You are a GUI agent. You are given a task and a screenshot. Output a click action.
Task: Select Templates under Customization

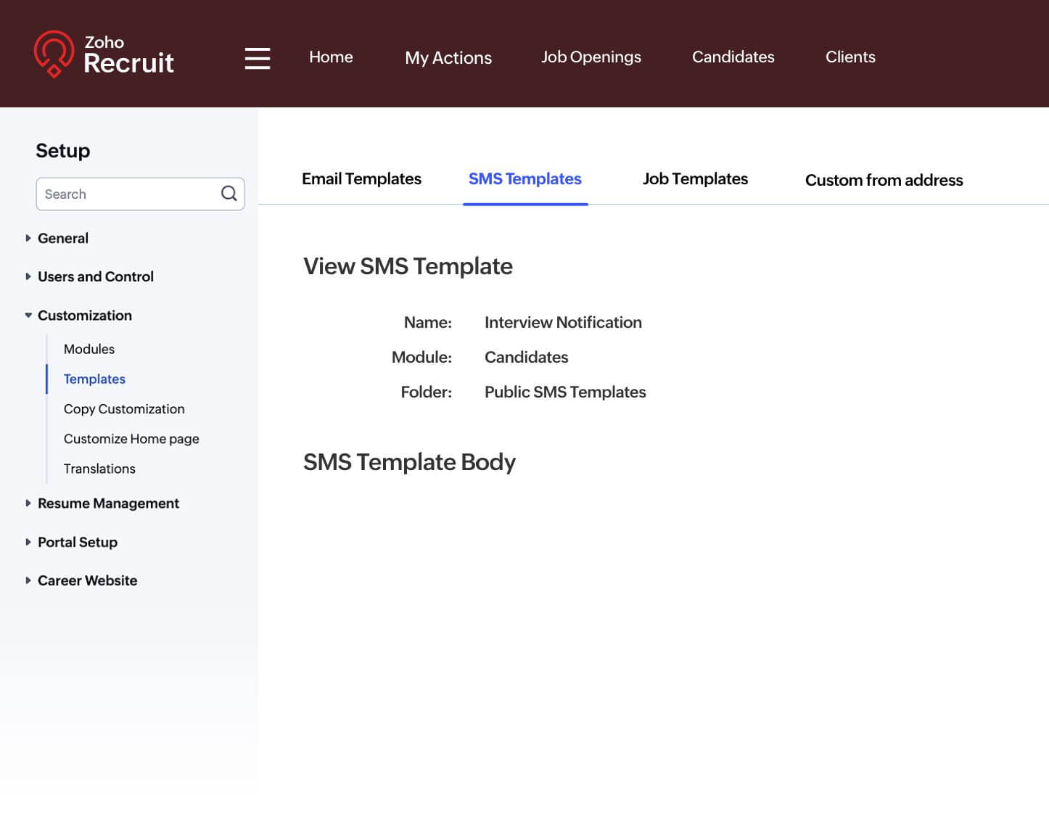(94, 379)
